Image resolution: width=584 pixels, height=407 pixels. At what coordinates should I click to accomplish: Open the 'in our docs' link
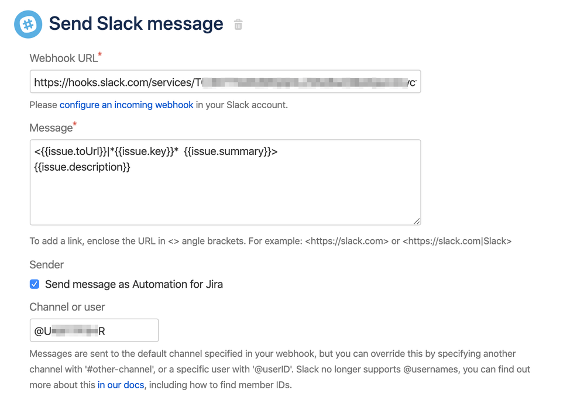pos(121,385)
